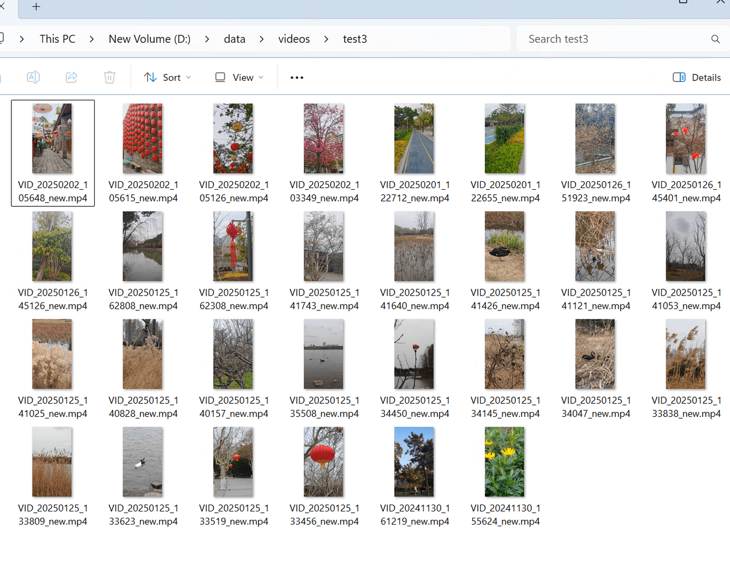Image resolution: width=730 pixels, height=569 pixels.
Task: Click the Delete trash icon
Action: tap(109, 77)
